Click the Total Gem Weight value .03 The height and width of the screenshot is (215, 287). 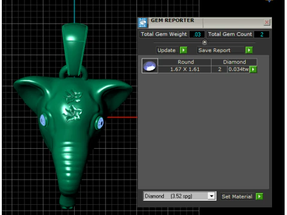(x=197, y=34)
